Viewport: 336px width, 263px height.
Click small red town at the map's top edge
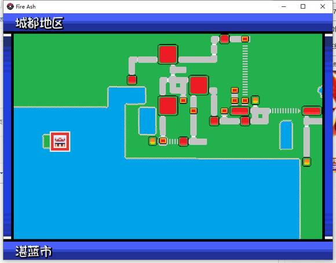224,39
